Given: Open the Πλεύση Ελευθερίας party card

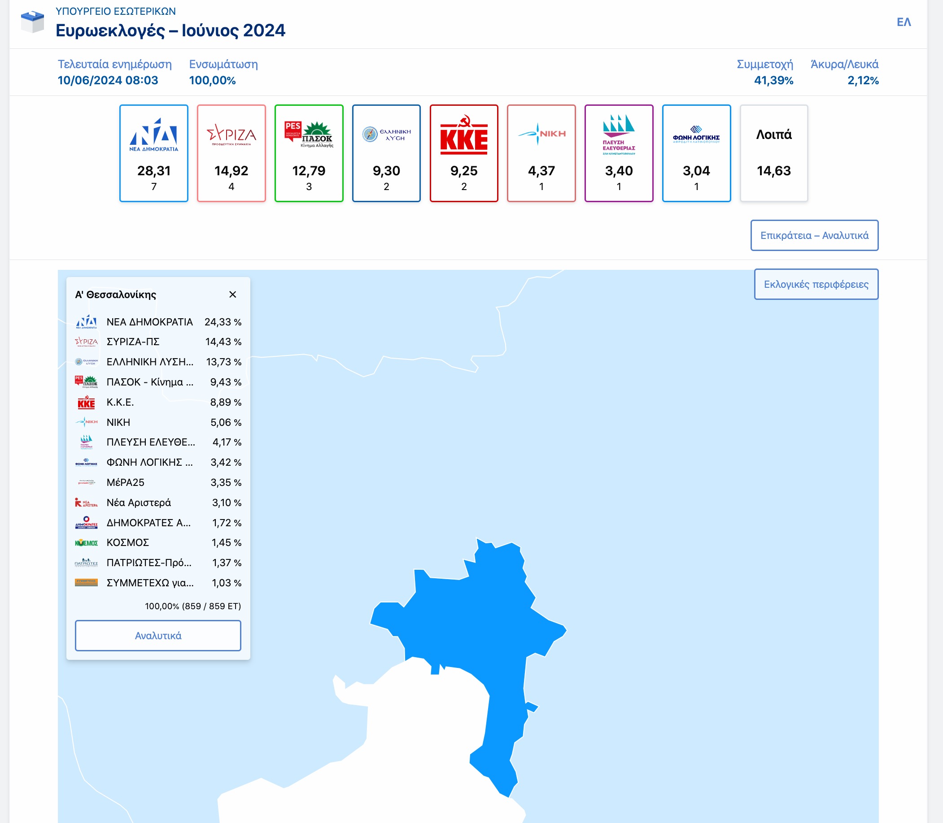Looking at the screenshot, I should pyautogui.click(x=619, y=153).
